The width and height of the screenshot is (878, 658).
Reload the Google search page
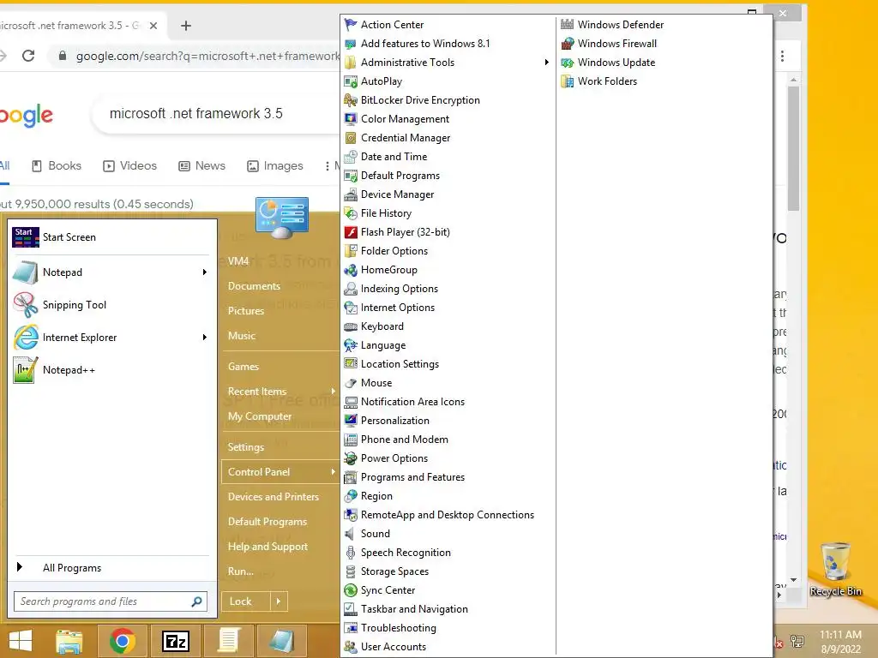pyautogui.click(x=28, y=56)
